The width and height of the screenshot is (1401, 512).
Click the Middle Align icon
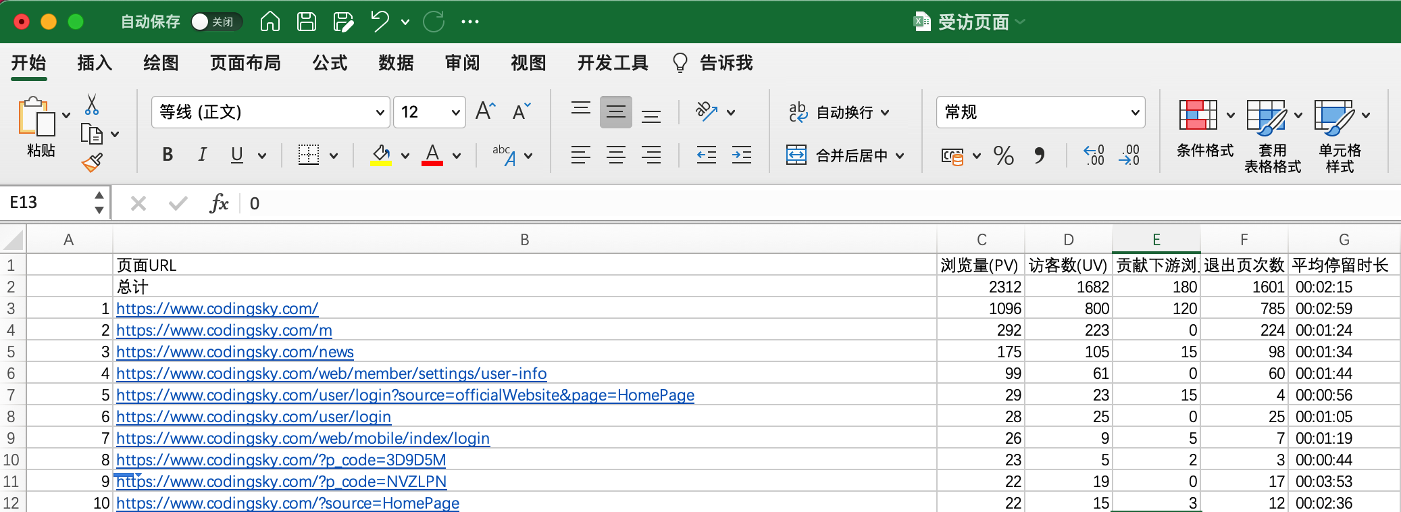[616, 111]
